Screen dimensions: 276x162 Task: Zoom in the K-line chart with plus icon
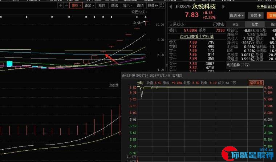point(61,5)
